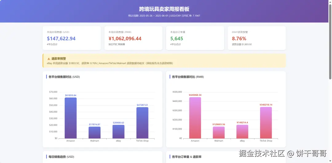Click the $147,622.94 total sales USD card

coord(72,38)
